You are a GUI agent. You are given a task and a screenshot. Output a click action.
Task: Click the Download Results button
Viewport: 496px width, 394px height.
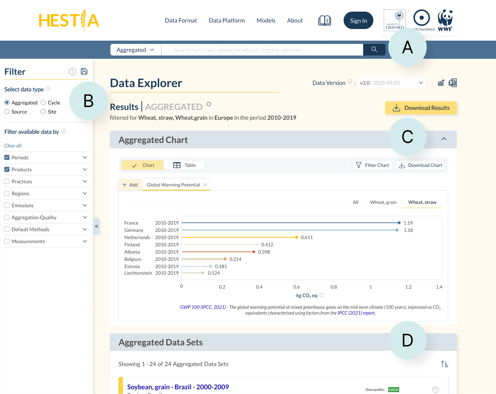(421, 108)
